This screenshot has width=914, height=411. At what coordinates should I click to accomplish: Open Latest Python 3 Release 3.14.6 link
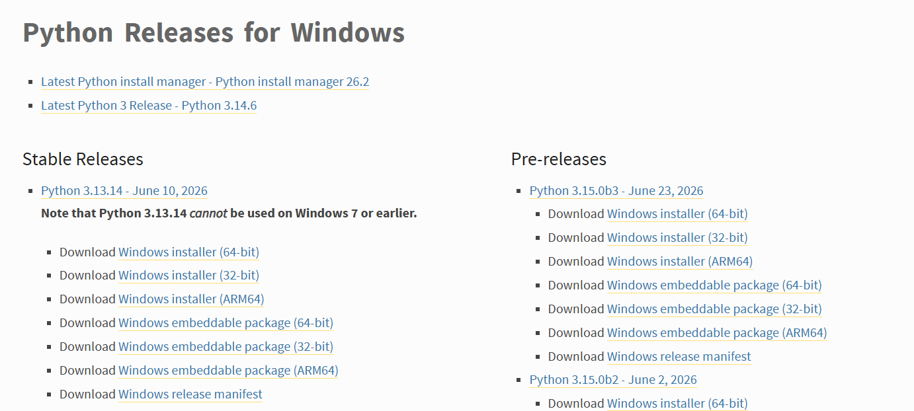(149, 106)
